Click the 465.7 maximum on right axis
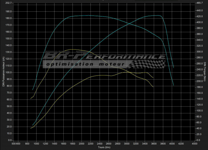The width and height of the screenshot is (208, 150). pyautogui.click(x=199, y=3)
